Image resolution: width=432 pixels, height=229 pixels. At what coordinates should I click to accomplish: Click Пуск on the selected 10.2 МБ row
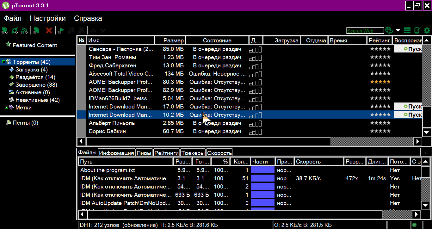[x=408, y=115]
